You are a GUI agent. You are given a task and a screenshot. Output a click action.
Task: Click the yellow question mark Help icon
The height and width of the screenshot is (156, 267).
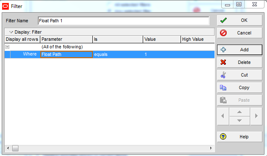[x=223, y=137]
